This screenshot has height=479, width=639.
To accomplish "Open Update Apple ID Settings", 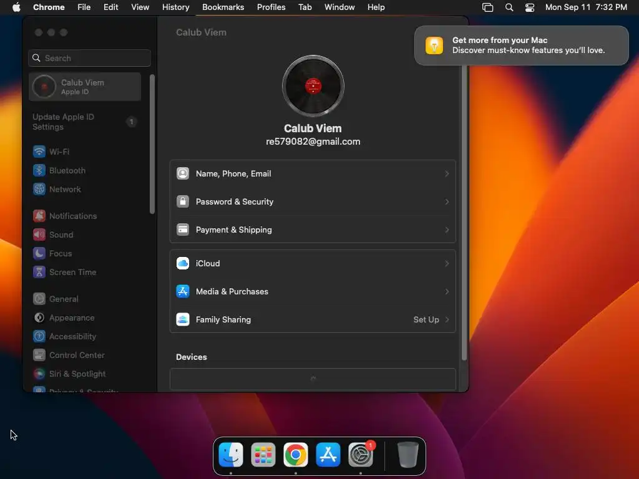I will coord(85,122).
